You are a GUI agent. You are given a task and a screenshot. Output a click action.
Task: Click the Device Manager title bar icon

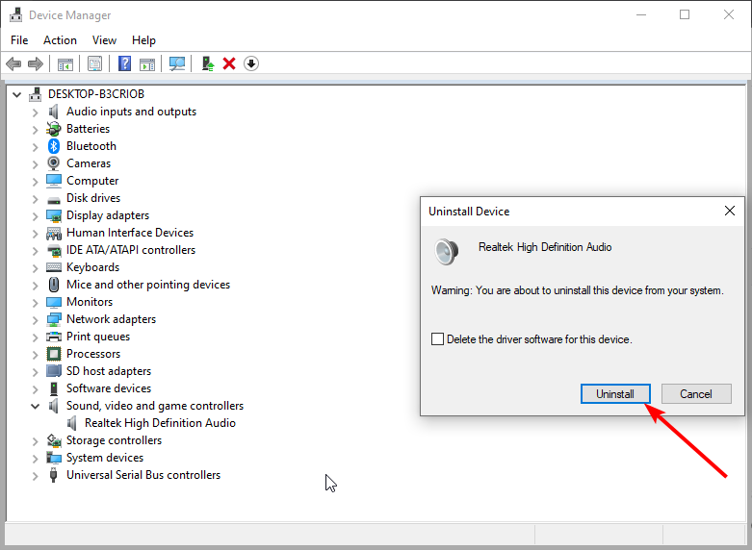(x=15, y=14)
